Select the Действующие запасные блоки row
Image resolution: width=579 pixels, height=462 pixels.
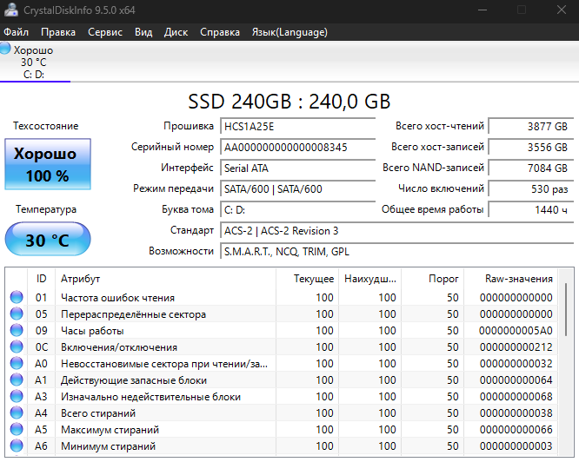[283, 379]
